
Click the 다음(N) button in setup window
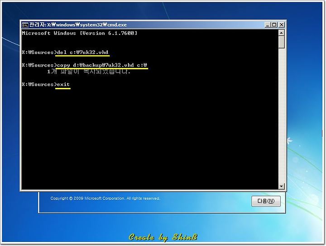pyautogui.click(x=266, y=201)
